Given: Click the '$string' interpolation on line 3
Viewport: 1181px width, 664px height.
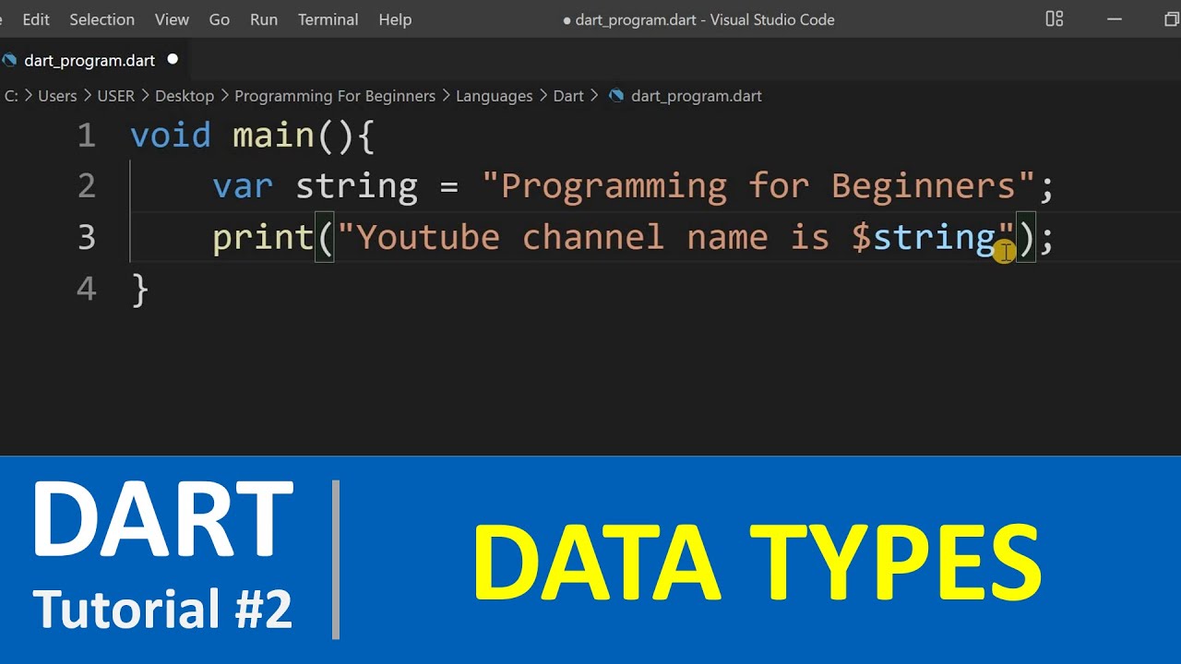Looking at the screenshot, I should (x=923, y=238).
